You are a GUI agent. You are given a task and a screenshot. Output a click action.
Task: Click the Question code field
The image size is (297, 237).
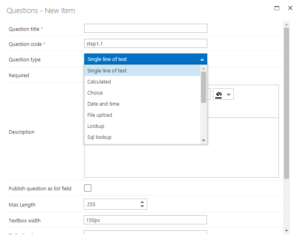pyautogui.click(x=145, y=44)
